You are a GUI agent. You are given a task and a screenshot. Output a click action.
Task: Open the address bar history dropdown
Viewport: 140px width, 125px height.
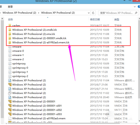tap(89, 13)
